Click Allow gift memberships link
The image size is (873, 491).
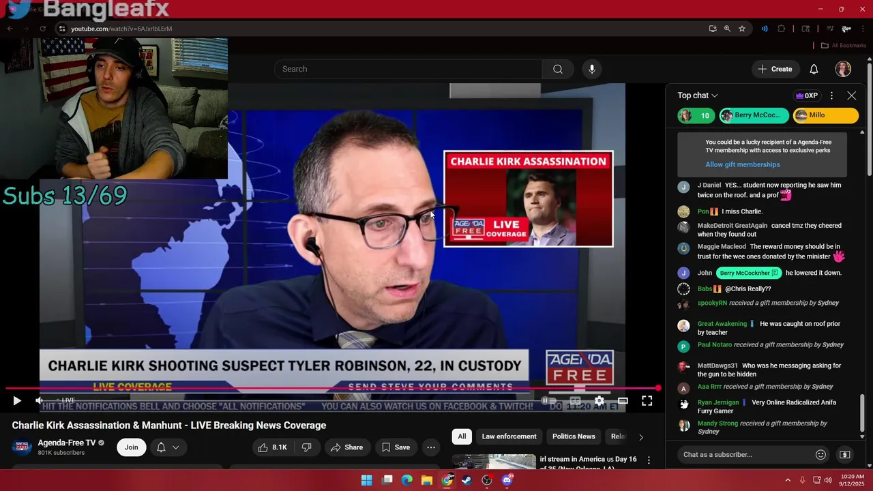(x=742, y=164)
